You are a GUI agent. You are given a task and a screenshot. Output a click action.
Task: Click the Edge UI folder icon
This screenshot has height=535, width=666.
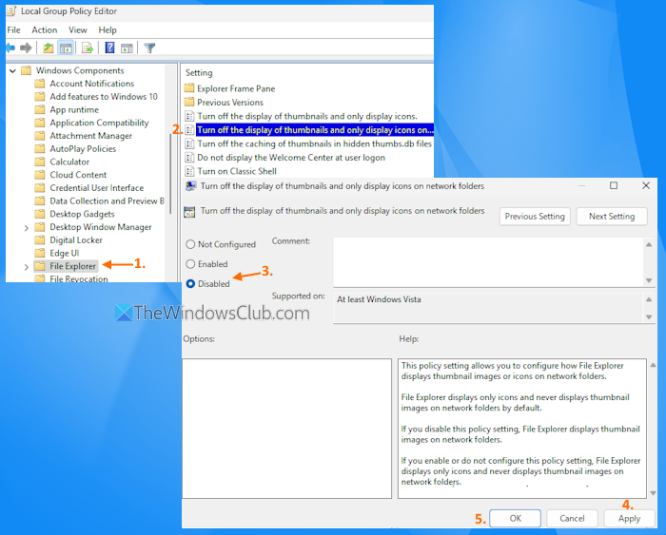click(40, 253)
